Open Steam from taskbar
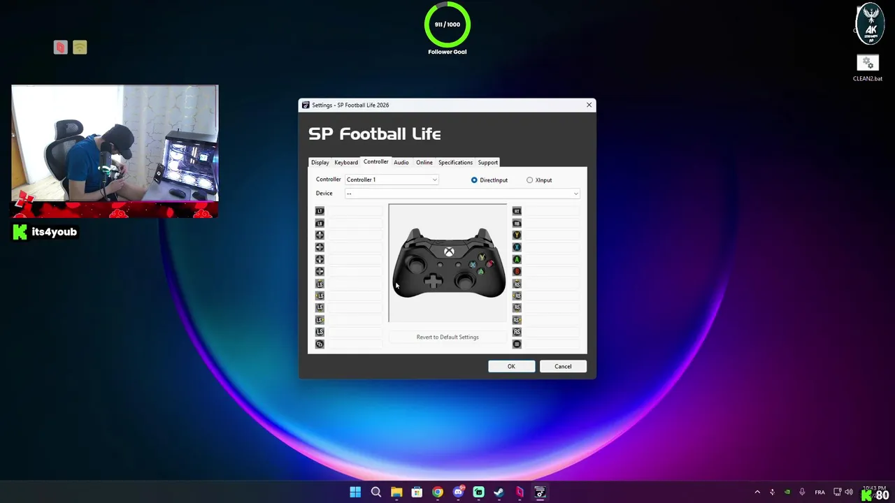 click(499, 492)
